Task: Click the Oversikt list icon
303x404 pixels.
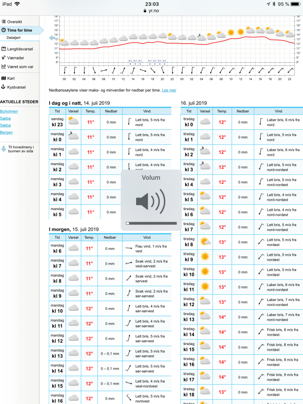Action: (x=4, y=22)
